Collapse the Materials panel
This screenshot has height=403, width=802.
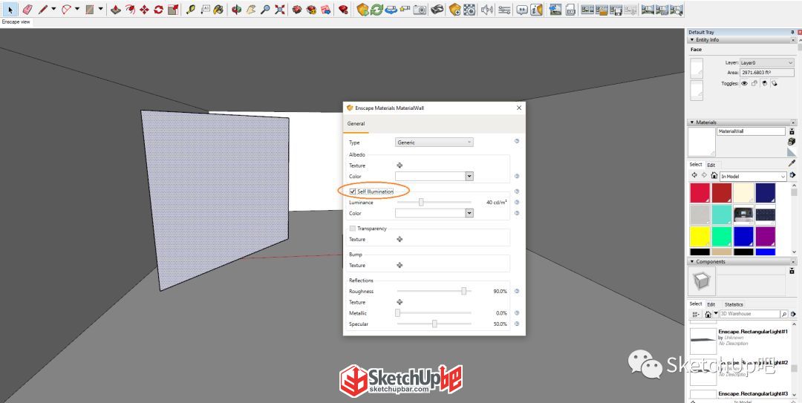[x=692, y=122]
